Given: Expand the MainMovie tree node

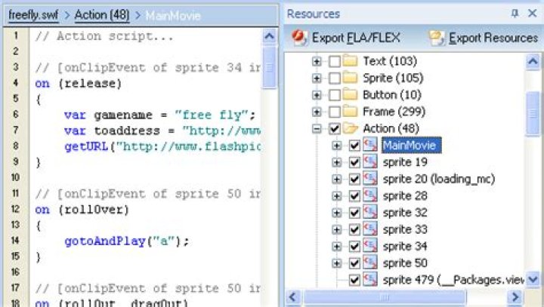Looking at the screenshot, I should 336,145.
